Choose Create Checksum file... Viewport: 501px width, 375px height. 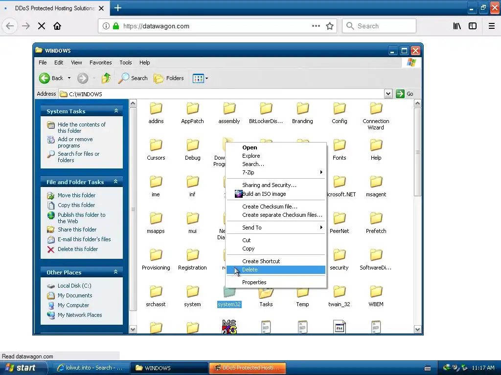[276, 207]
